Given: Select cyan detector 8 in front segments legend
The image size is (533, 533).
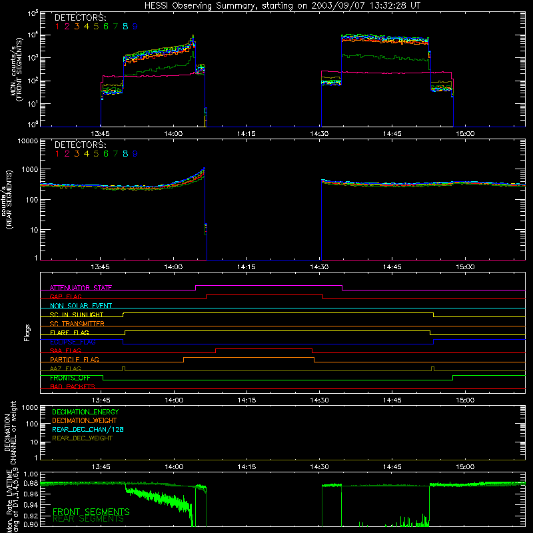Looking at the screenshot, I should pos(125,27).
